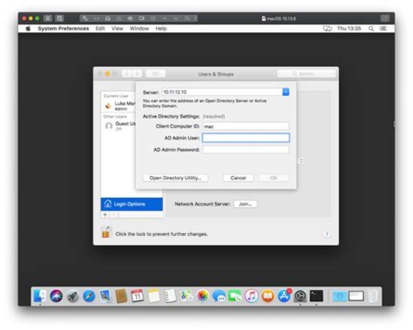Open the Apple menu
The image size is (413, 330).
[x=28, y=29]
